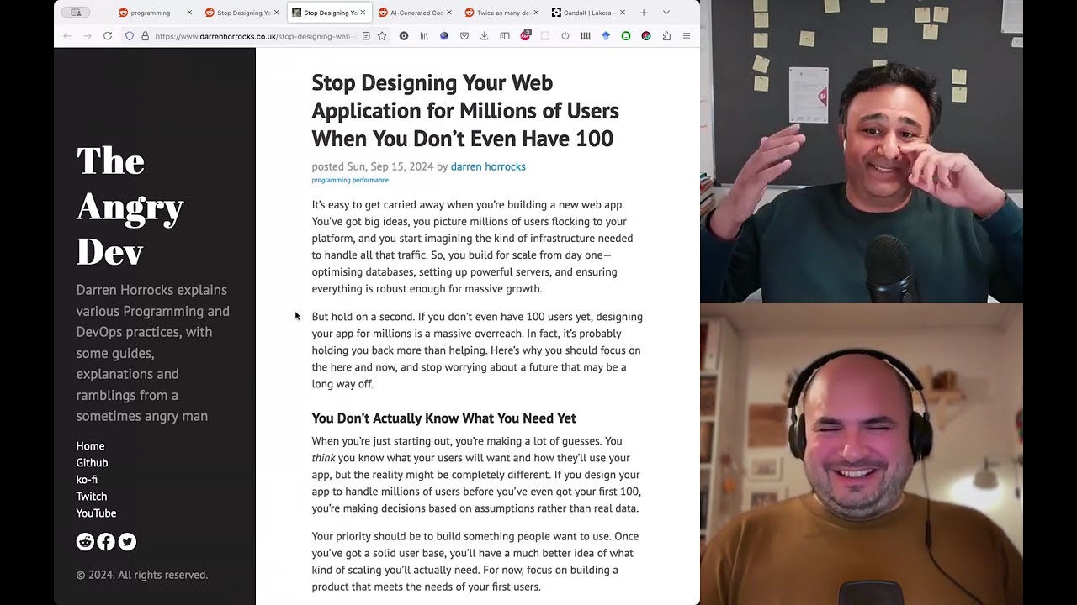Image resolution: width=1077 pixels, height=605 pixels.
Task: Open a new tab with plus button
Action: pos(644,13)
